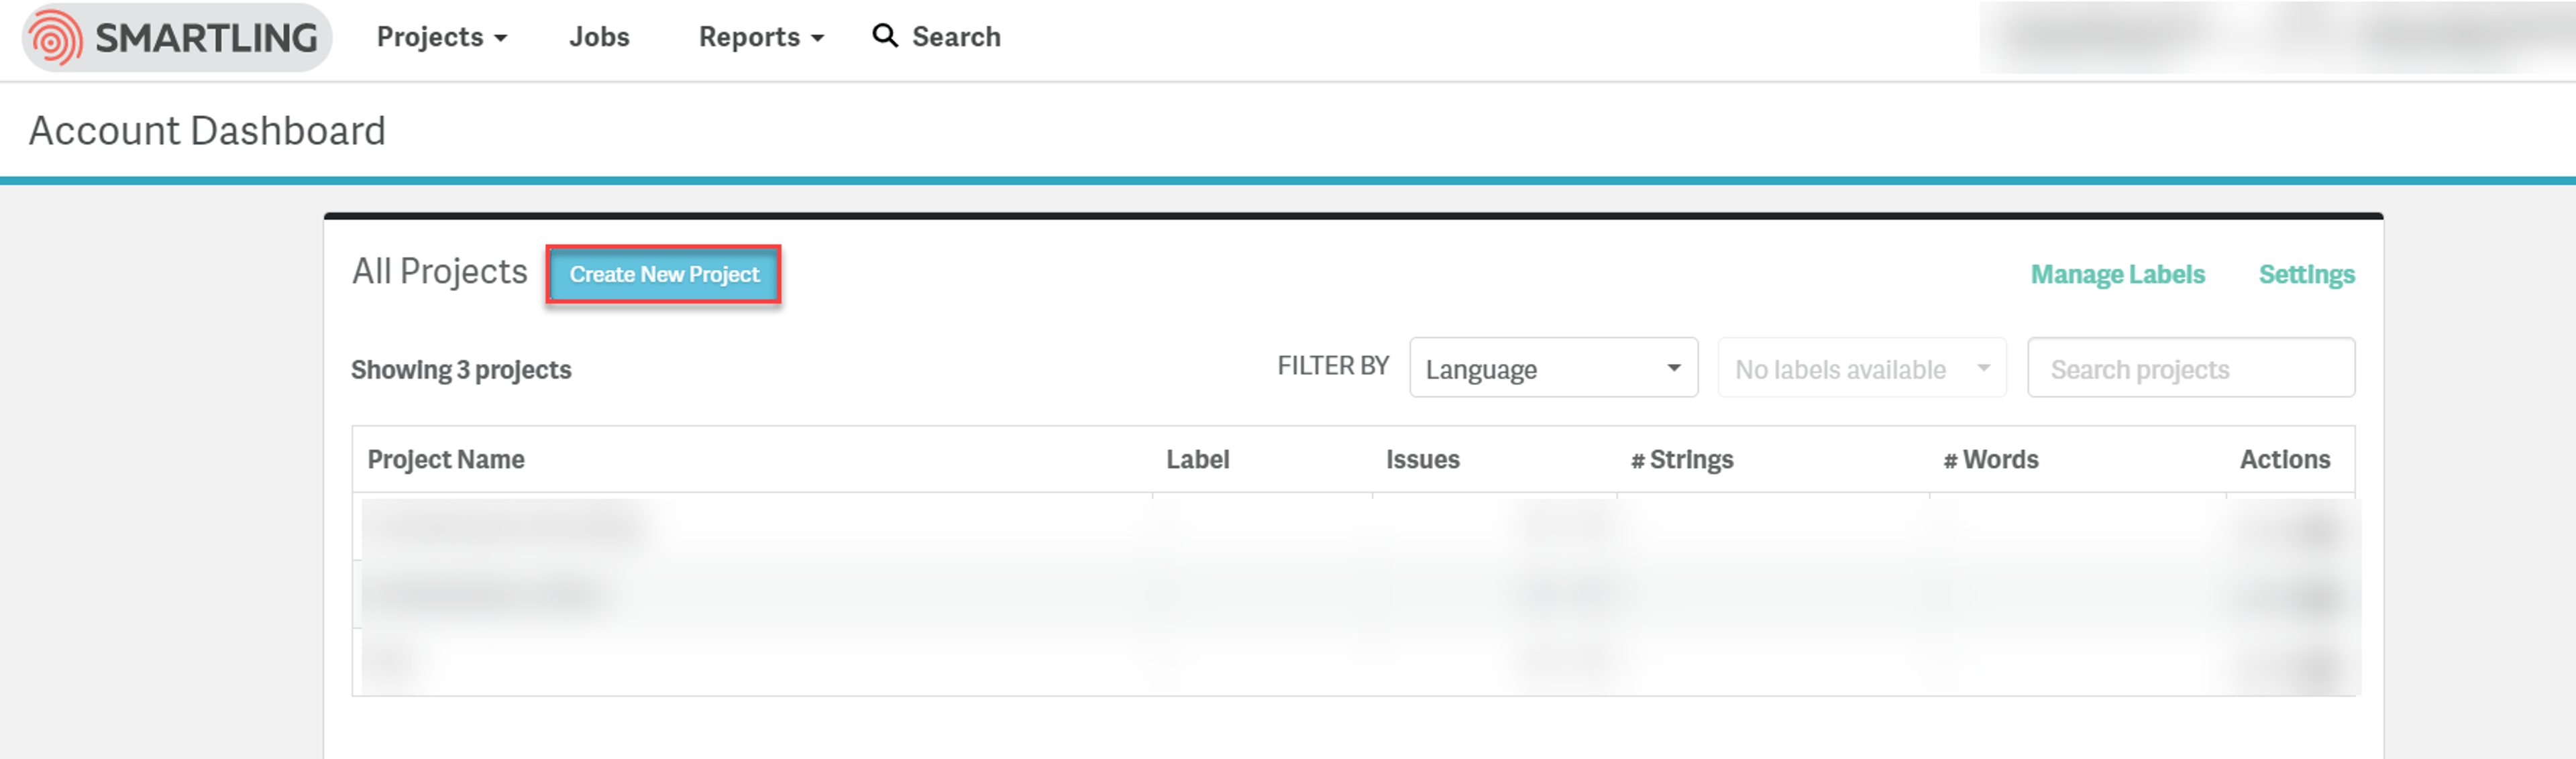2576x759 pixels.
Task: Click the Search text in the navbar
Action: [x=956, y=37]
